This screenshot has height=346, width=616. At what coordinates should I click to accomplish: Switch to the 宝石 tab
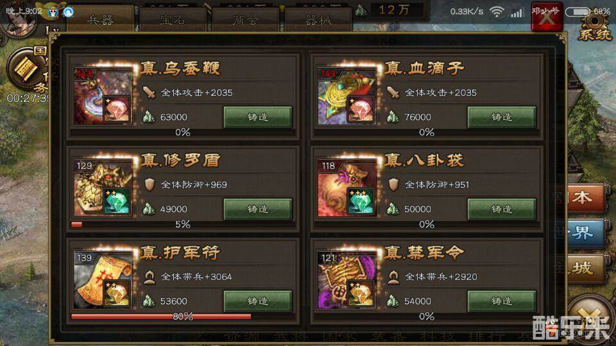tap(173, 19)
